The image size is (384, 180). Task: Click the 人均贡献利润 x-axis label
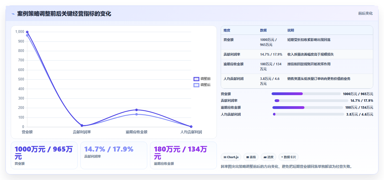[191, 132]
